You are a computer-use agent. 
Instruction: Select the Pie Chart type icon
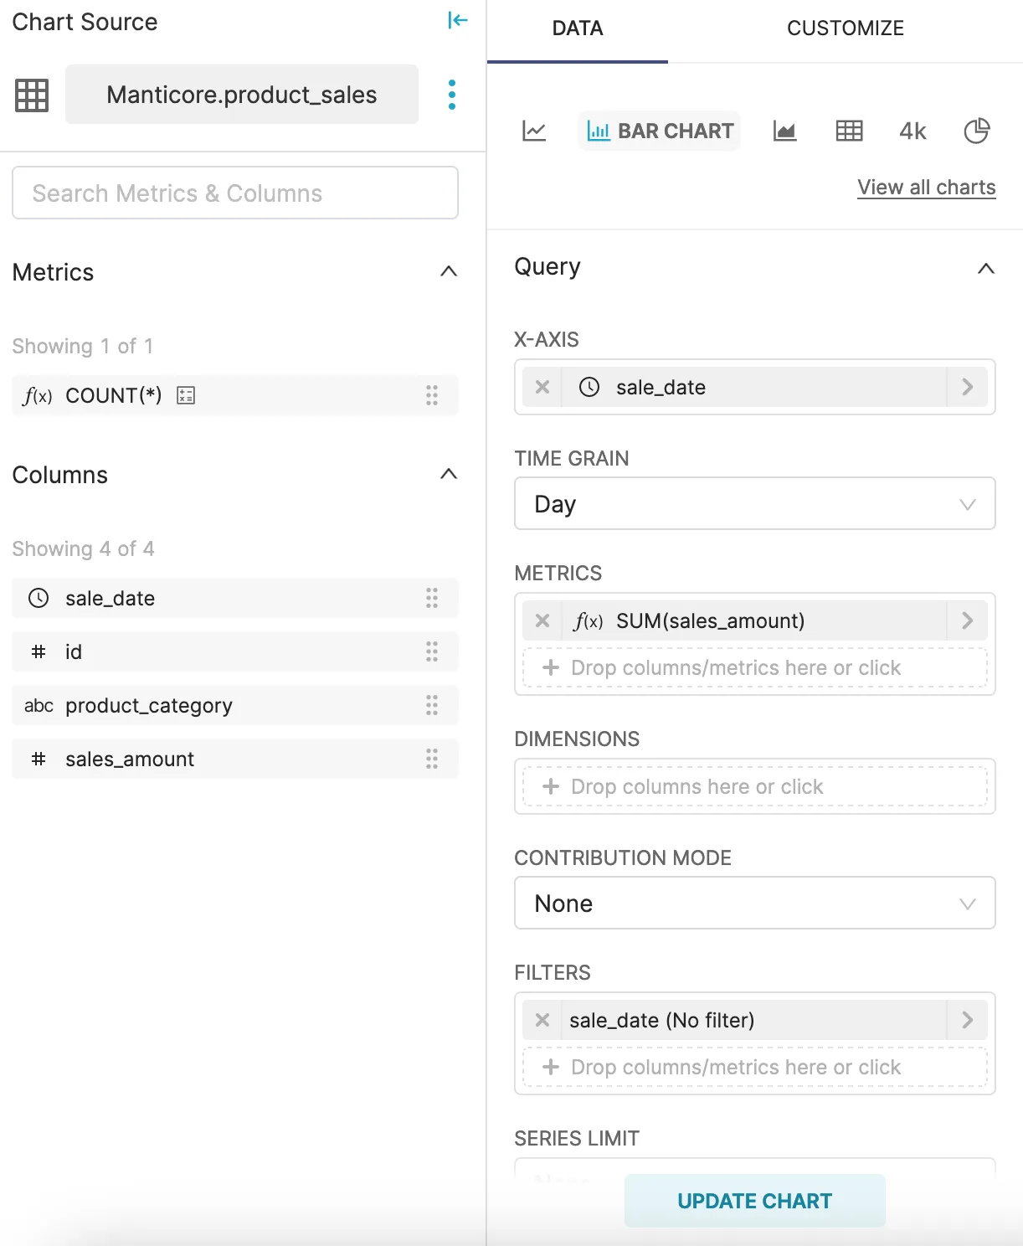[x=977, y=131]
